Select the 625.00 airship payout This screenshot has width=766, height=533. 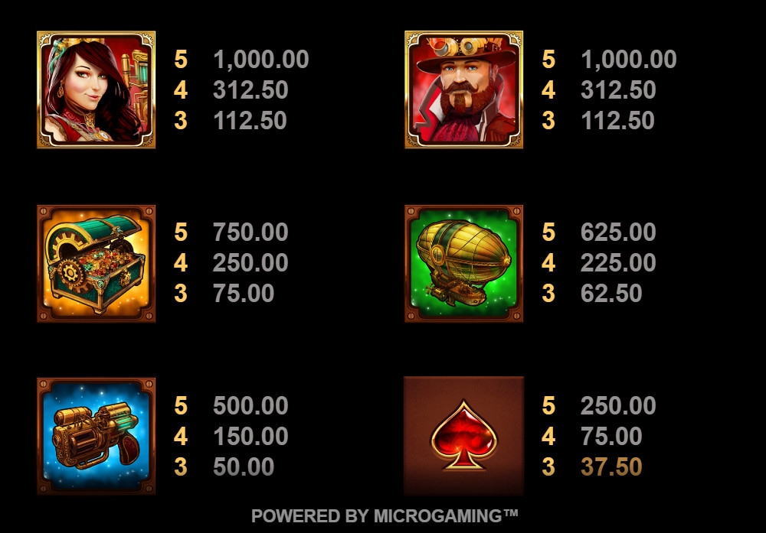point(618,232)
